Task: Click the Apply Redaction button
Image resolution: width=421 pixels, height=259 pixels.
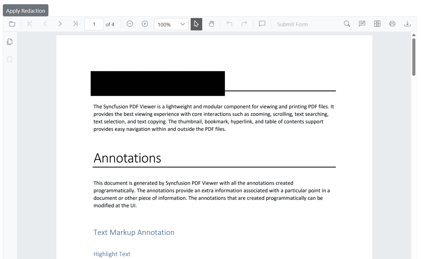Action: [x=25, y=10]
